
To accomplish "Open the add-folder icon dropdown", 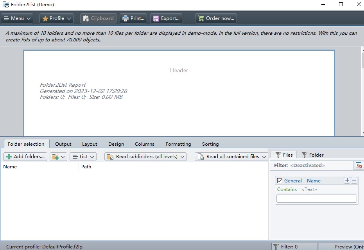I will (x=59, y=157).
